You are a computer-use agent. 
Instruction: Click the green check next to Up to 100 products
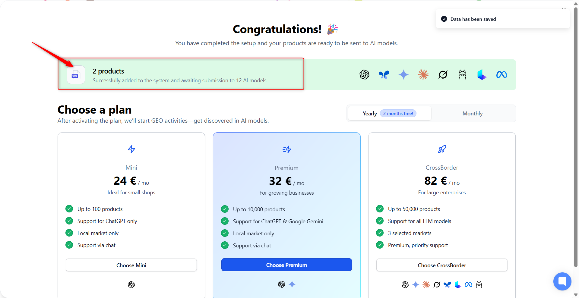pyautogui.click(x=69, y=209)
